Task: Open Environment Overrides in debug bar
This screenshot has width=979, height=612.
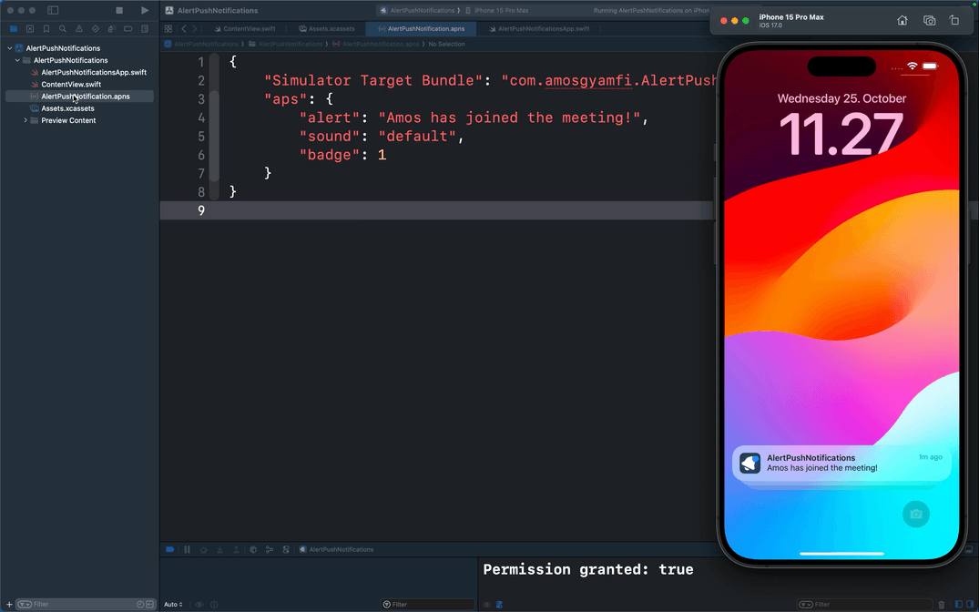Action: [x=286, y=549]
